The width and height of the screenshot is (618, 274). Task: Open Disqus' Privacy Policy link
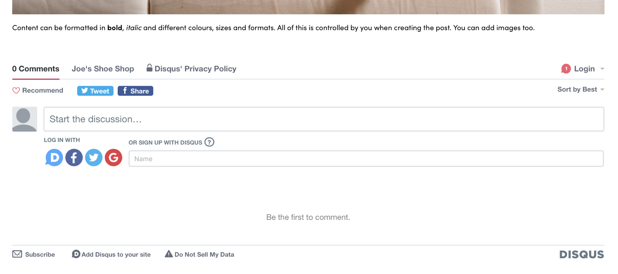point(191,69)
